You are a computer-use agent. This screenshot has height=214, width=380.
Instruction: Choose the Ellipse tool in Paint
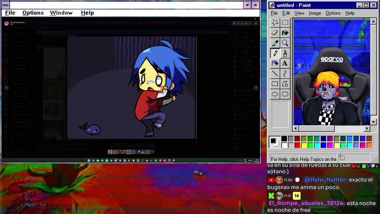(275, 94)
